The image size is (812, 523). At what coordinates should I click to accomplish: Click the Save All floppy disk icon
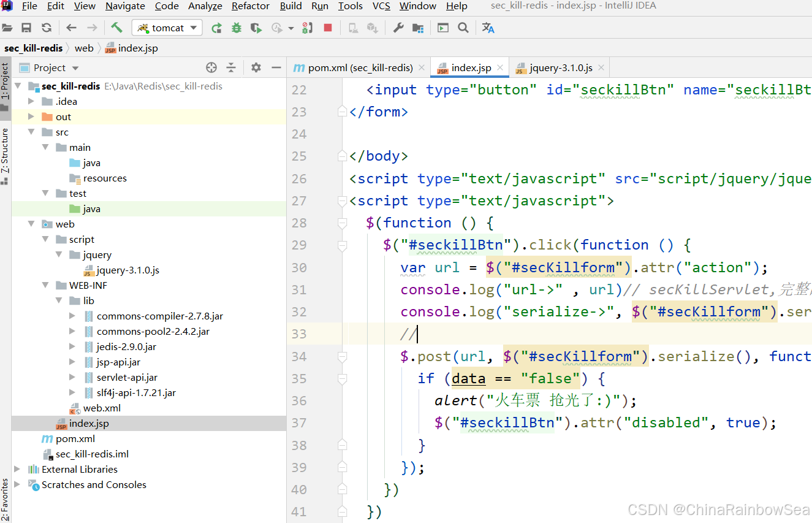click(x=26, y=28)
